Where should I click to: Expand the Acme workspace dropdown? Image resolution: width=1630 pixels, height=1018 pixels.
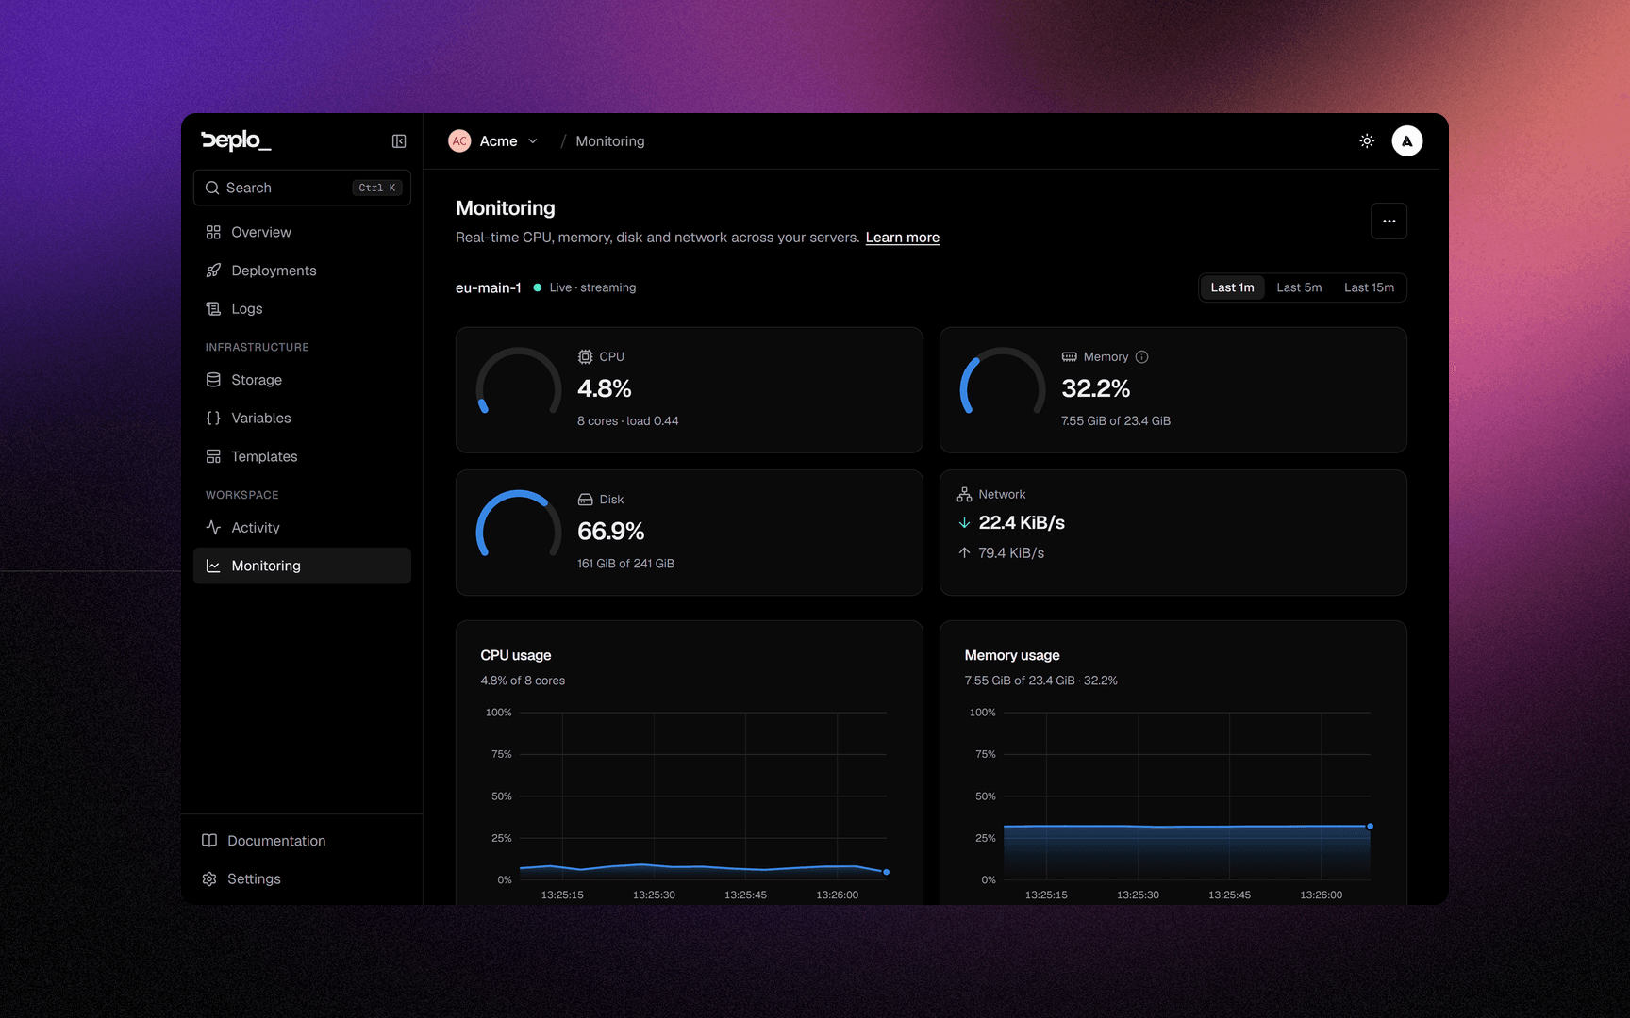pyautogui.click(x=533, y=141)
